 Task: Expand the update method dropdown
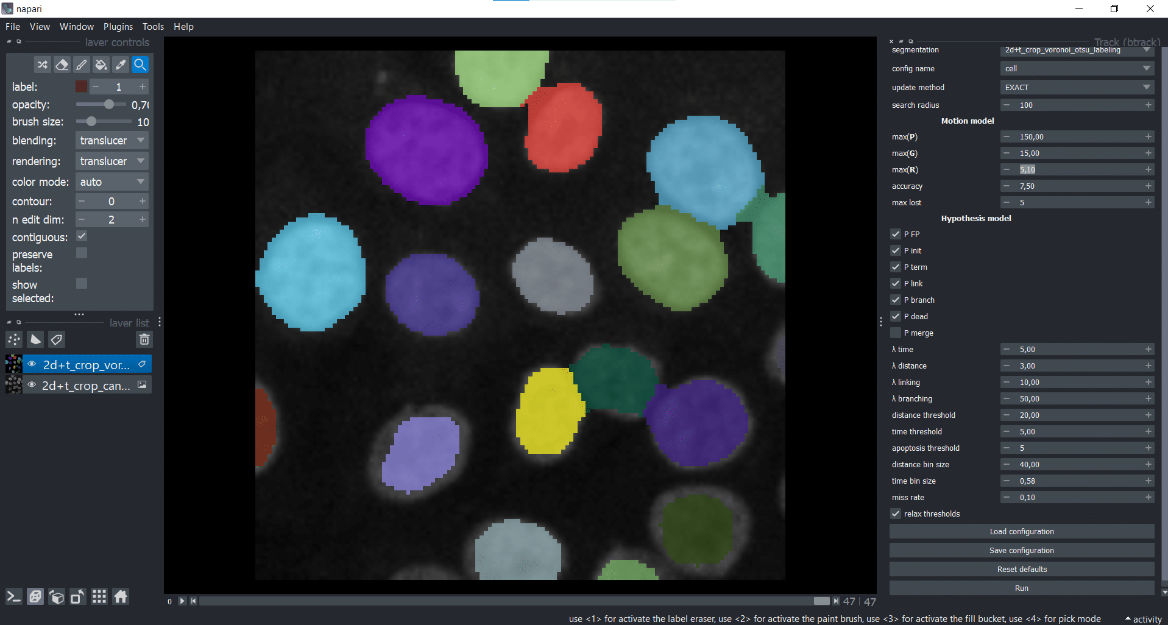point(1077,88)
